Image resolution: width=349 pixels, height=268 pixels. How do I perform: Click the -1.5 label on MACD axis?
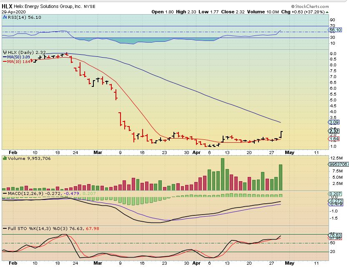click(334, 218)
